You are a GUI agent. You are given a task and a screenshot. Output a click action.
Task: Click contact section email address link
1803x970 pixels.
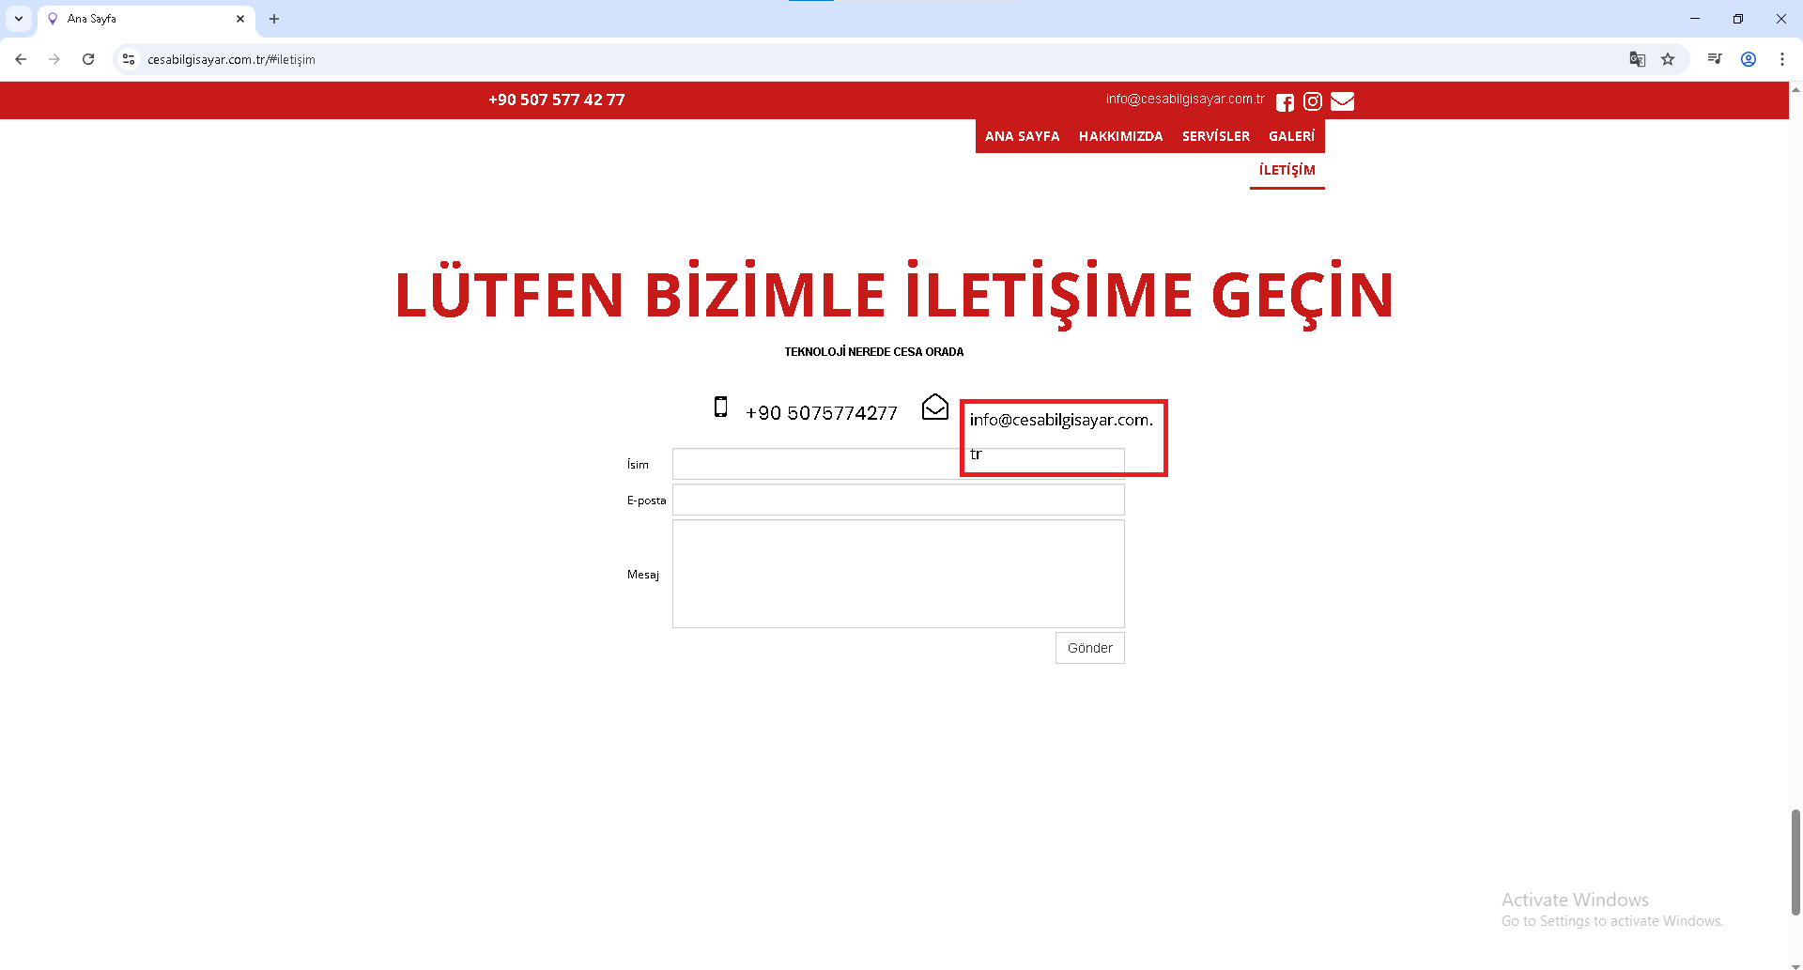1061,437
